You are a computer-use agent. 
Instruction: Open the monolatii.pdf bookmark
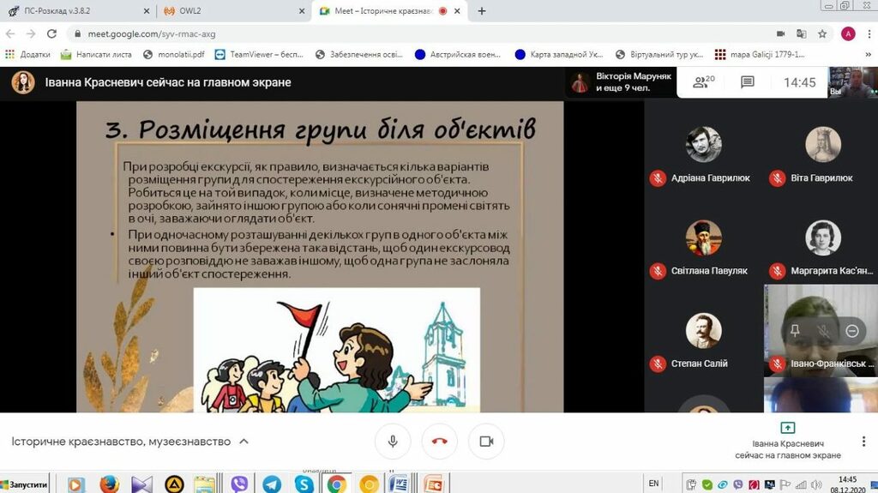coord(174,54)
